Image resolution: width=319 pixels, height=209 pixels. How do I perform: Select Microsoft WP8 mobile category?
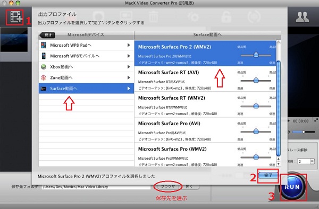tap(86, 56)
